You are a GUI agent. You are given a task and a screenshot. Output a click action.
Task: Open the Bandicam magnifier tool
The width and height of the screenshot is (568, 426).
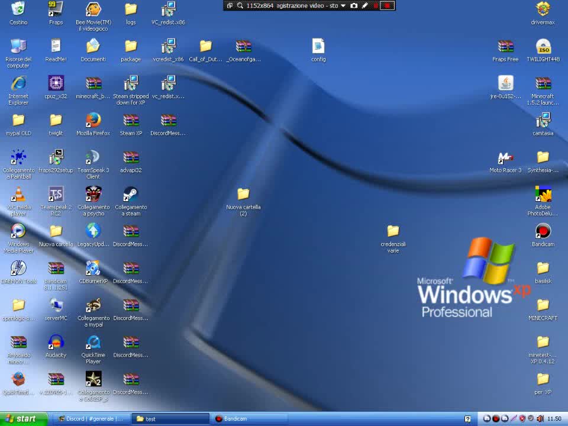[240, 5]
